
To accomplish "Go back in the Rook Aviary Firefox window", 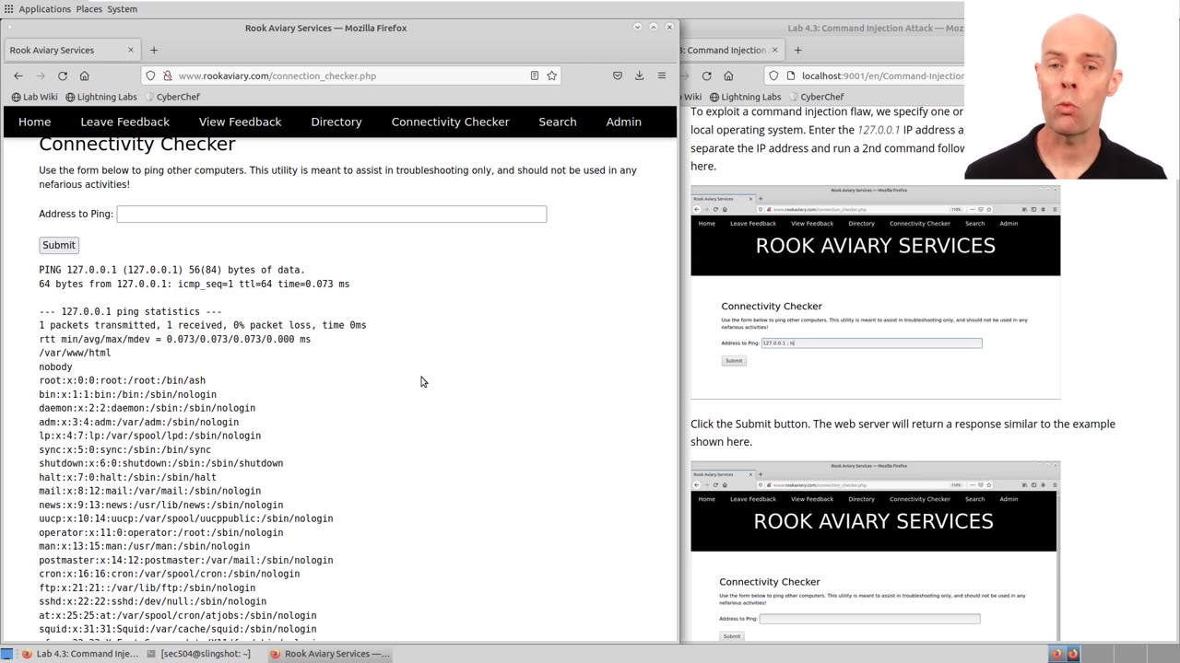I will tap(18, 76).
